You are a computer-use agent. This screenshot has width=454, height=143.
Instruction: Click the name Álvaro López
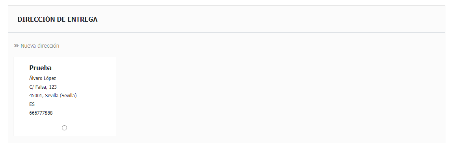(43, 78)
